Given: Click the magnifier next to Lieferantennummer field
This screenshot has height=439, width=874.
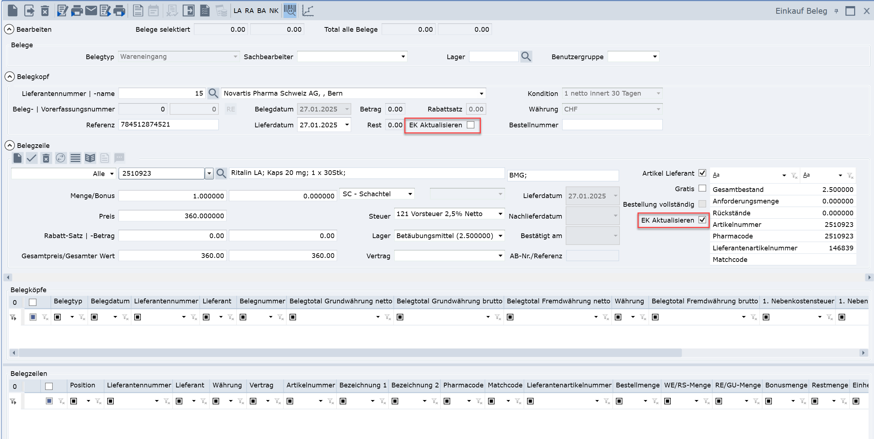Looking at the screenshot, I should click(x=213, y=93).
